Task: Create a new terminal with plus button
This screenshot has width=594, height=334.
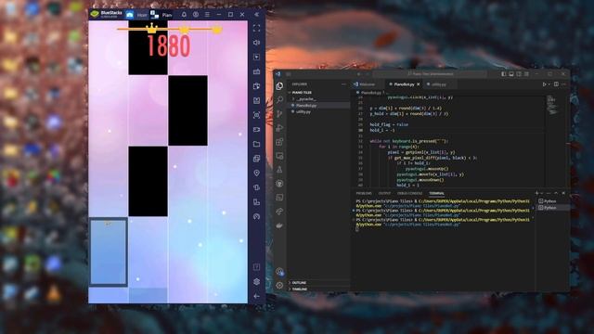Action: [x=536, y=193]
